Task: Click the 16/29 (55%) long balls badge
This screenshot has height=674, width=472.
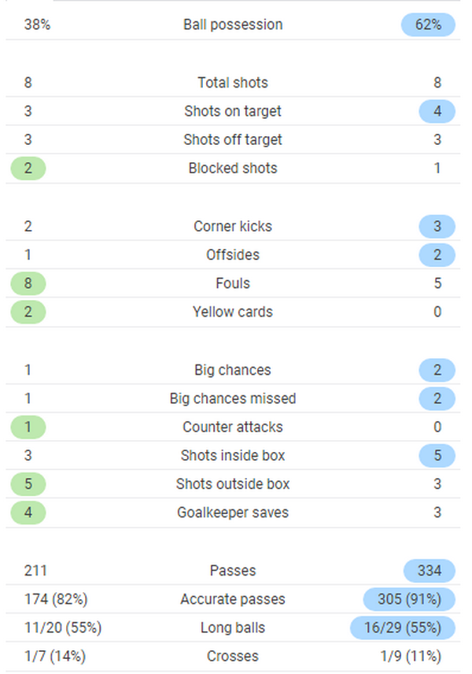Action: pos(403,628)
